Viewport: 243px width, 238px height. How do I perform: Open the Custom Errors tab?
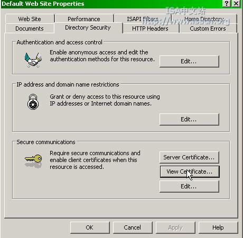coord(208,28)
